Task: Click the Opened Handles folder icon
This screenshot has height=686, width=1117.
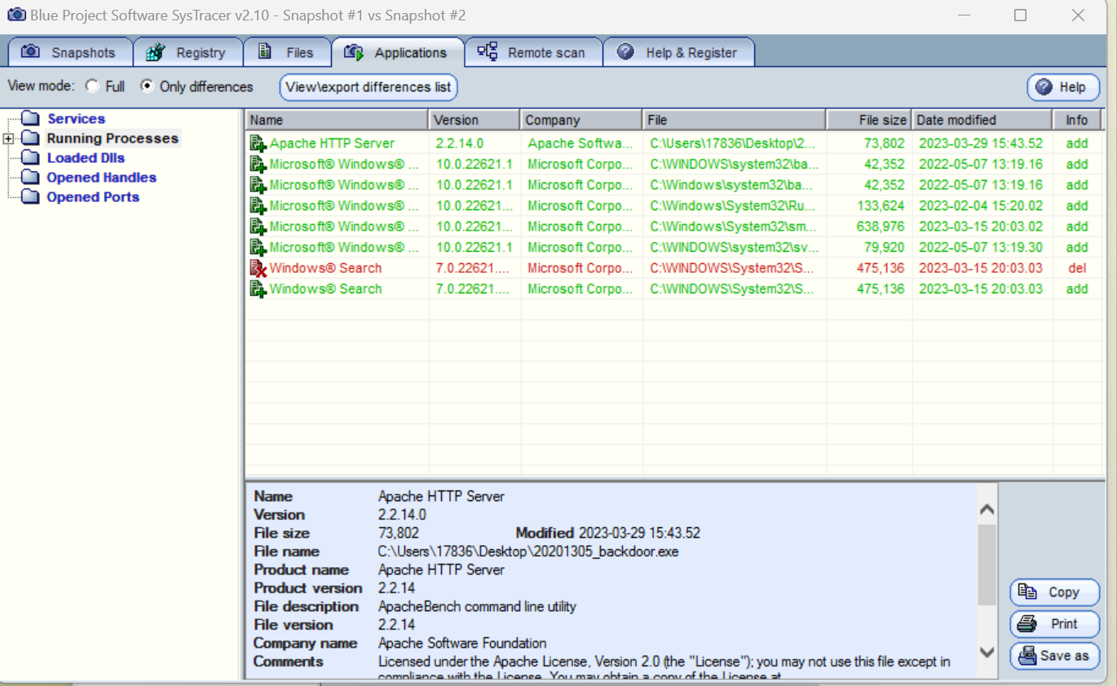Action: [x=30, y=178]
